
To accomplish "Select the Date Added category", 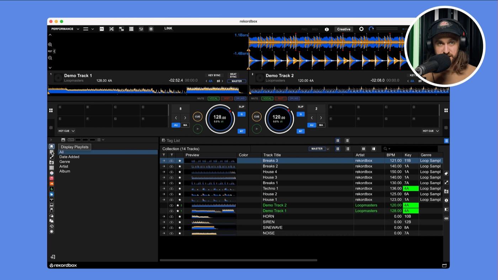I will [69, 157].
